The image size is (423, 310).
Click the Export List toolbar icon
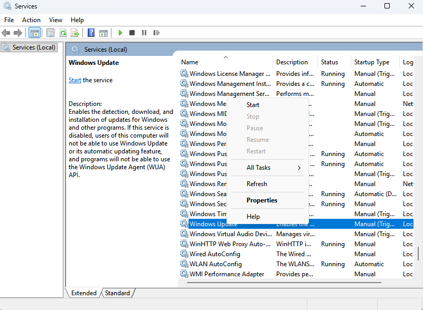75,33
